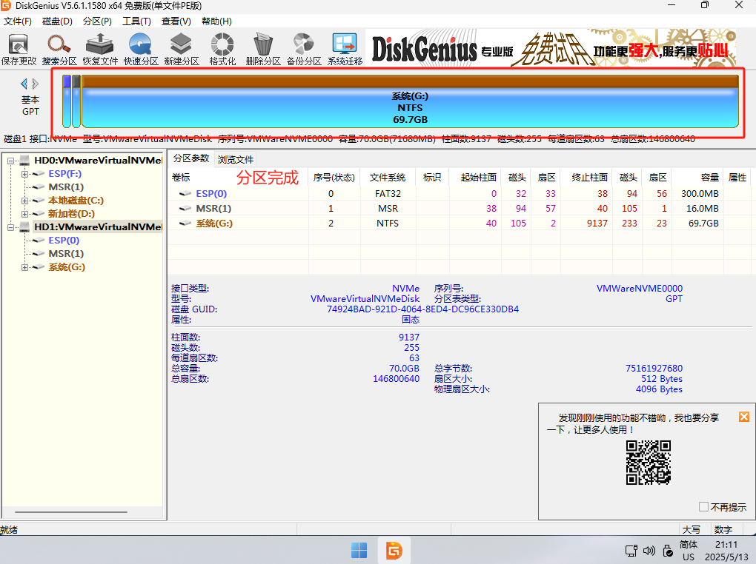Click the 新建分区 new partition icon
The image size is (756, 564).
[x=182, y=49]
